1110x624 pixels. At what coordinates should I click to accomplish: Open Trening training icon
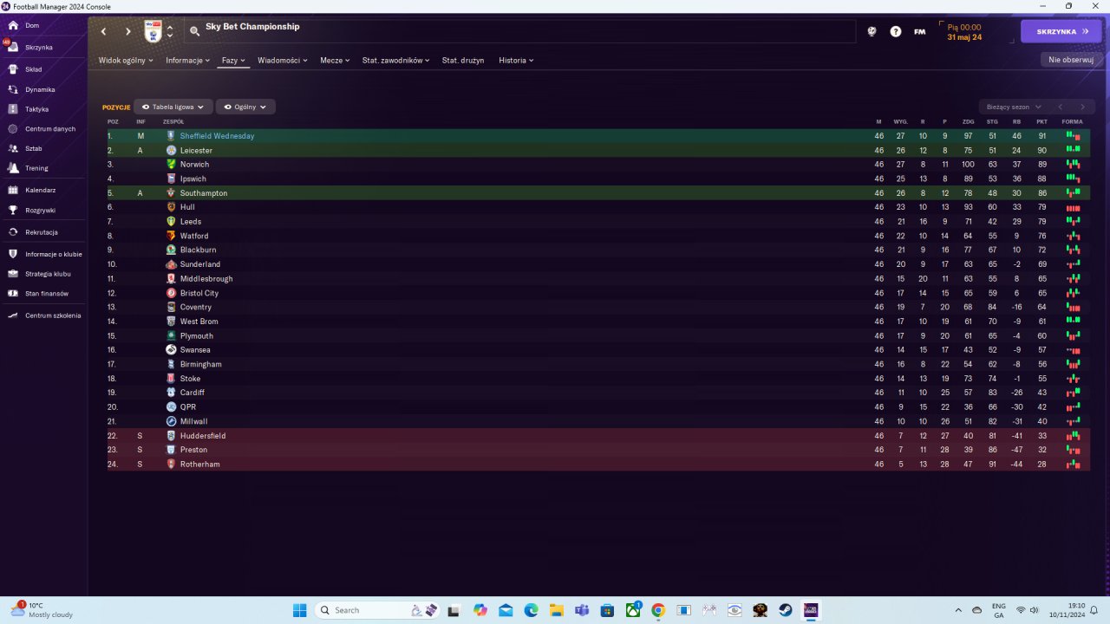click(x=13, y=168)
